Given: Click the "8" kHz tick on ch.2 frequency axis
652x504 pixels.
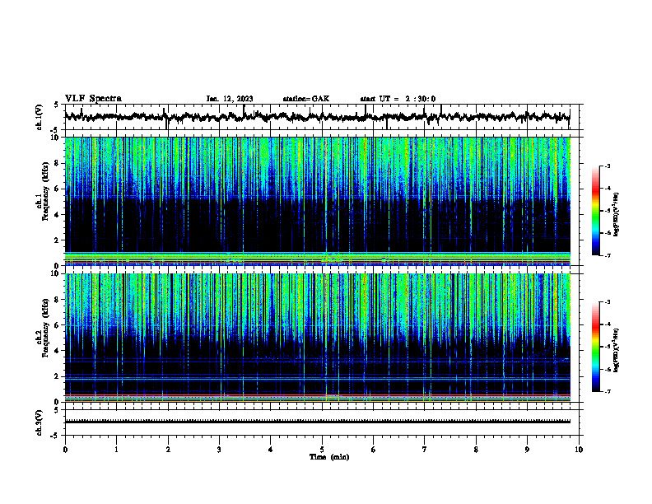Looking at the screenshot, I should (x=58, y=300).
